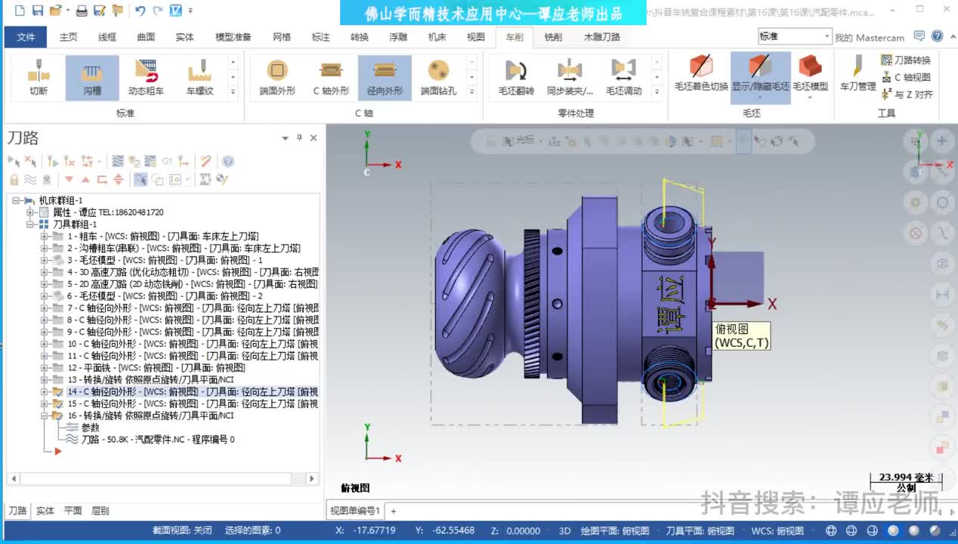Click the 毛坯模型 stock model icon
The height and width of the screenshot is (544, 958).
pyautogui.click(x=810, y=68)
